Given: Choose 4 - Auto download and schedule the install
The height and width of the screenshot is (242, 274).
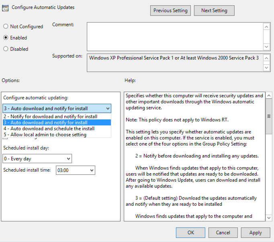Looking at the screenshot, I should click(57, 129).
